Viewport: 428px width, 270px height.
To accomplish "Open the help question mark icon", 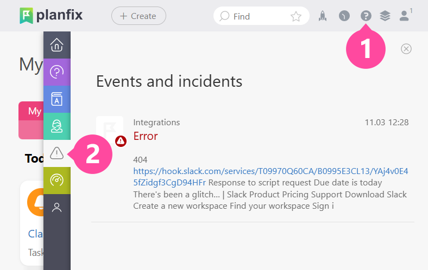I will pos(366,16).
